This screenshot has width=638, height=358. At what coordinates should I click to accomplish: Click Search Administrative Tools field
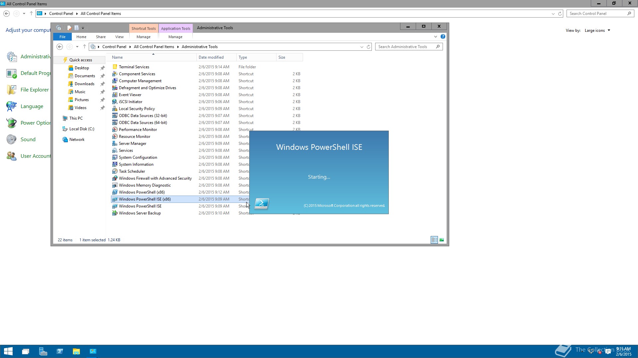click(409, 47)
